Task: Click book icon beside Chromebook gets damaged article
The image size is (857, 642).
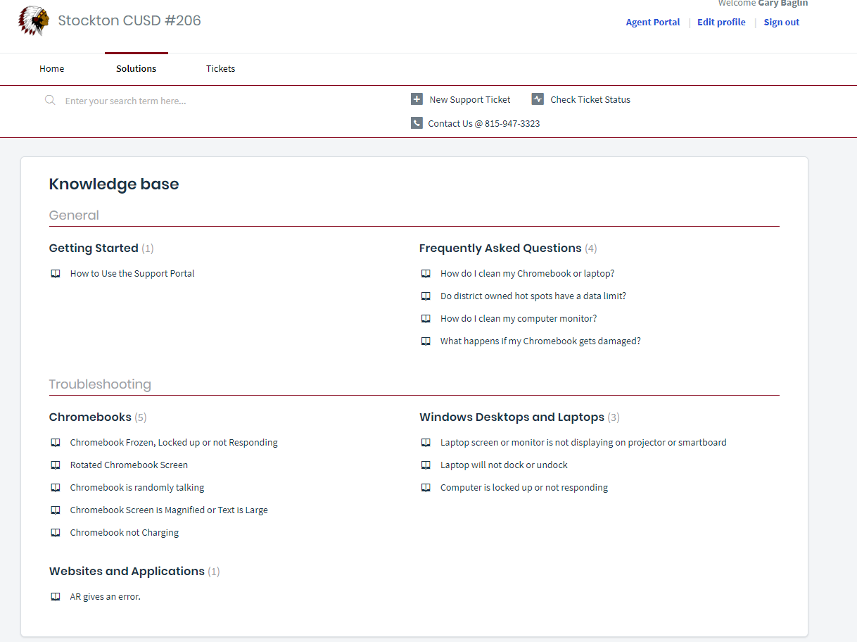Action: pos(426,341)
